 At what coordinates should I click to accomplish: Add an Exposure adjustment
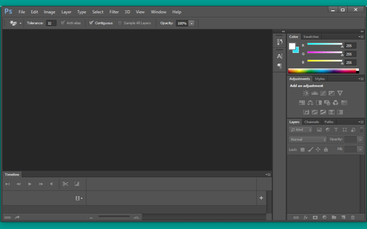pyautogui.click(x=331, y=93)
